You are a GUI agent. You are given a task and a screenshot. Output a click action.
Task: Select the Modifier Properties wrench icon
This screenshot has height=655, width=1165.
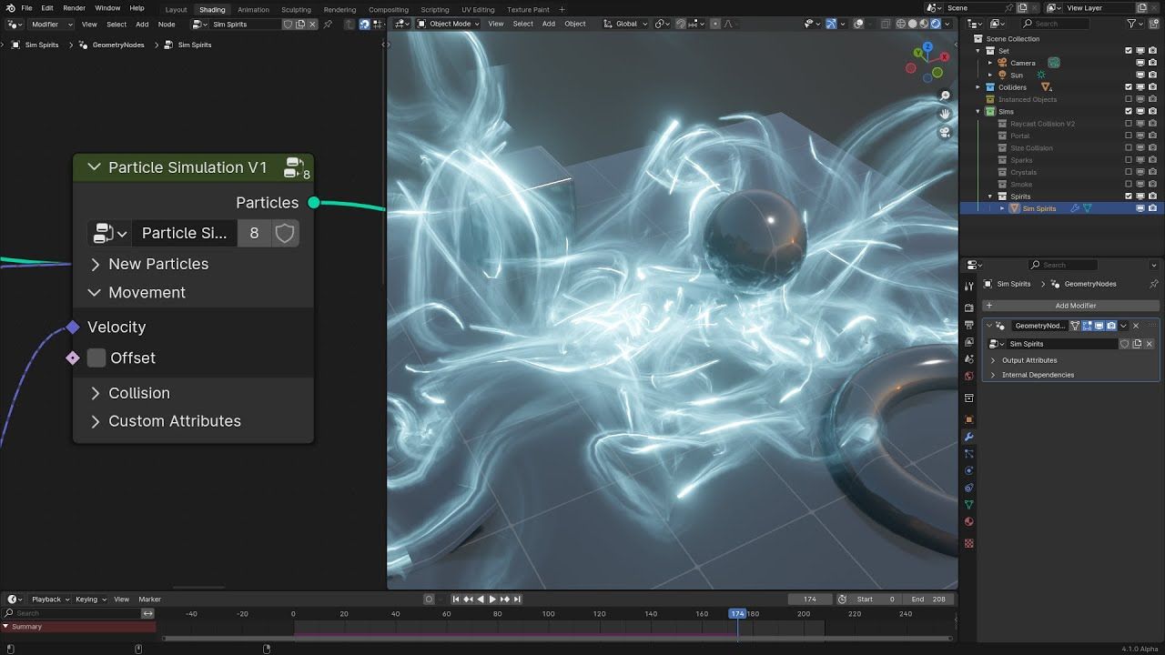pos(969,437)
